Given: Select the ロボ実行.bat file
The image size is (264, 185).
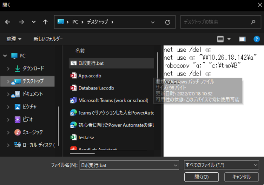Looking at the screenshot, I should point(112,63).
